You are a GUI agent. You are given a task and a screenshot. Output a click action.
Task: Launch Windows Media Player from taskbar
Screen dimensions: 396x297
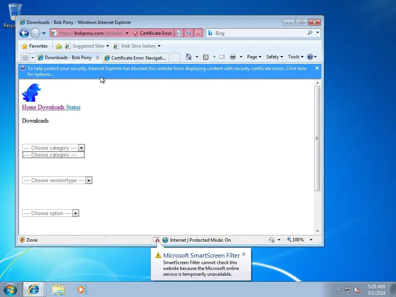pyautogui.click(x=81, y=290)
